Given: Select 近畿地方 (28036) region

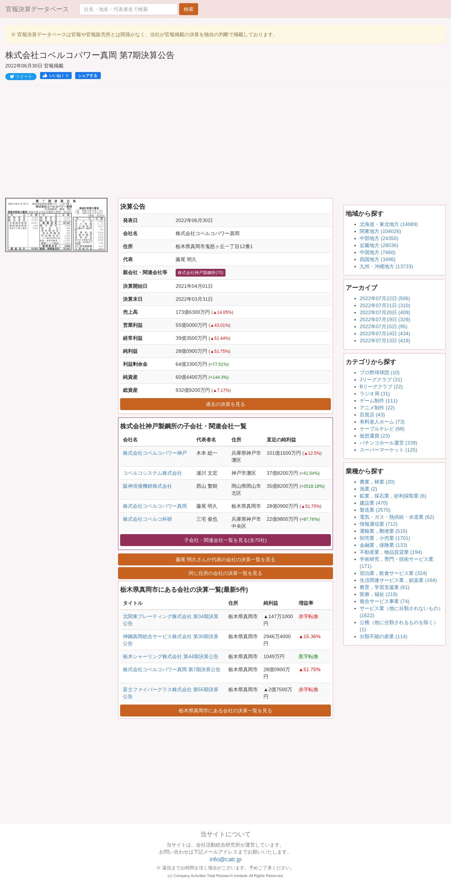Looking at the screenshot, I should click(379, 245).
